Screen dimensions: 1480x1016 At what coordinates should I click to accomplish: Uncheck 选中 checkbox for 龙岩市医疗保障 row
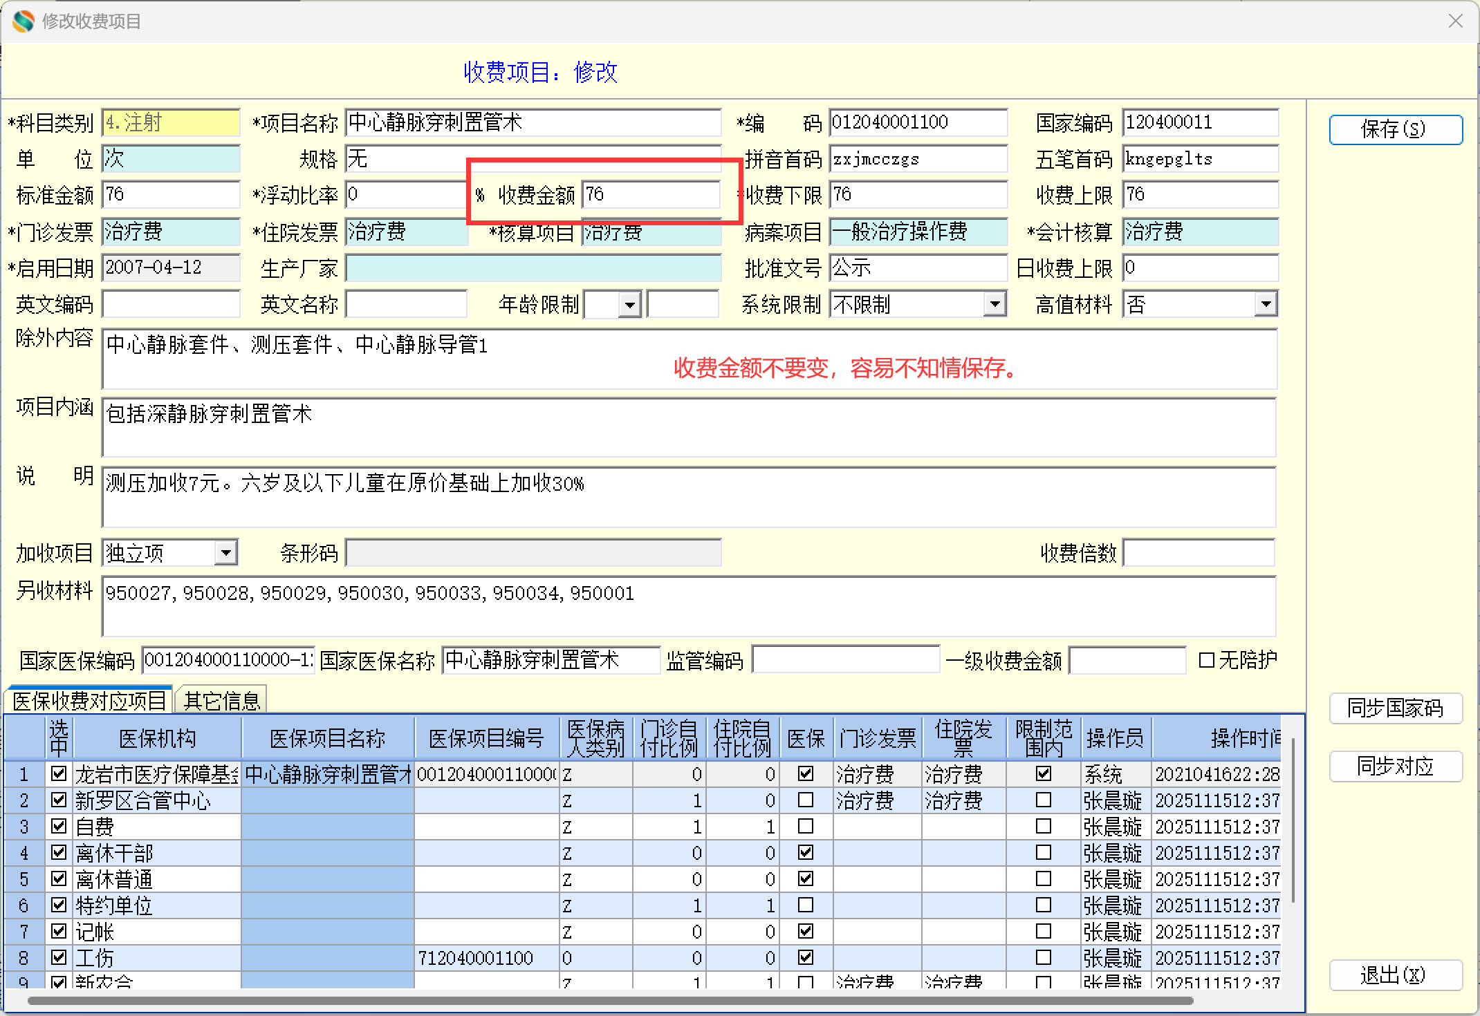click(x=59, y=774)
